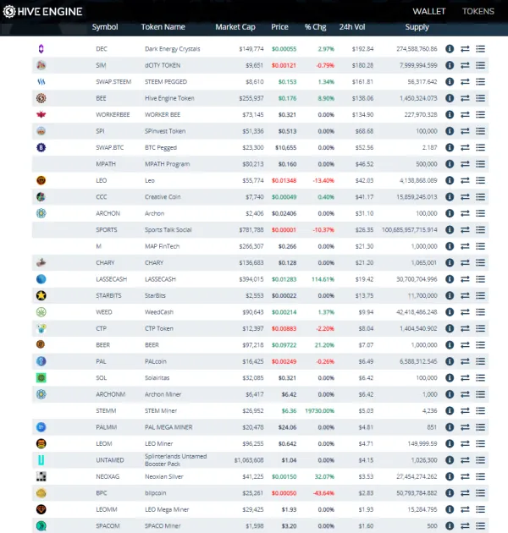
Task: Open list icon for ARCHONM row
Action: pyautogui.click(x=480, y=394)
